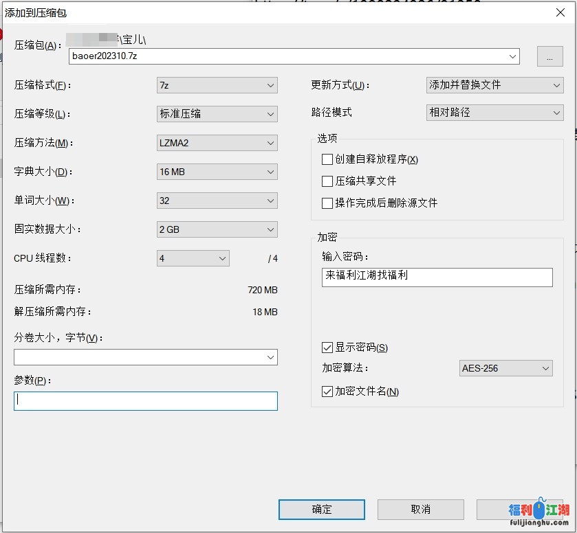Enable 操作完成后删除源文件 option
Screen dimensions: 577x533
tap(327, 203)
